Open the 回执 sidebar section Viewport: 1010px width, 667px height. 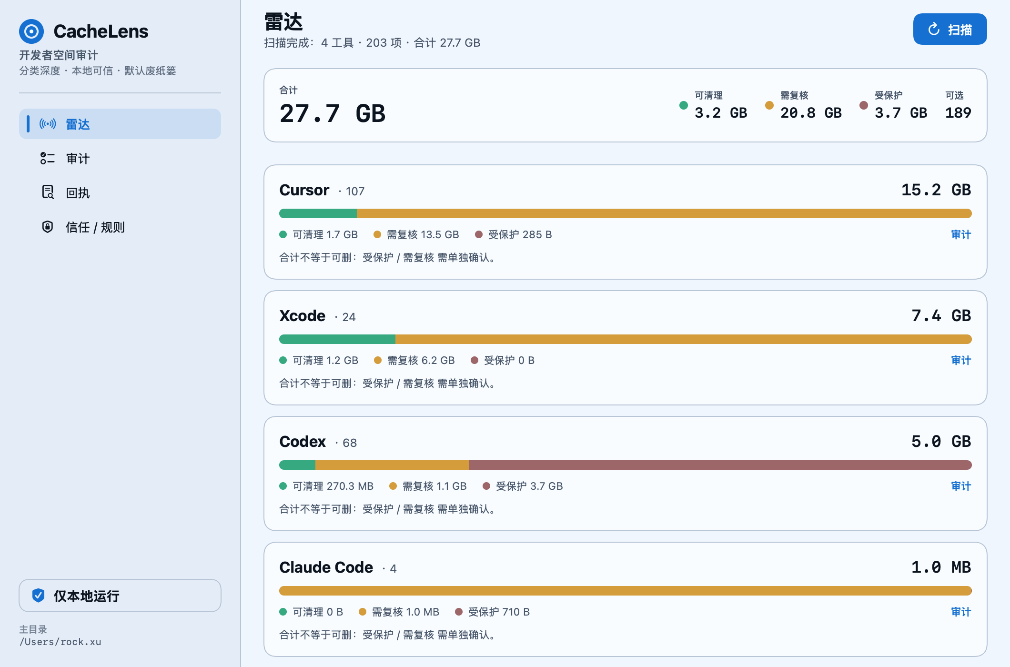[120, 192]
